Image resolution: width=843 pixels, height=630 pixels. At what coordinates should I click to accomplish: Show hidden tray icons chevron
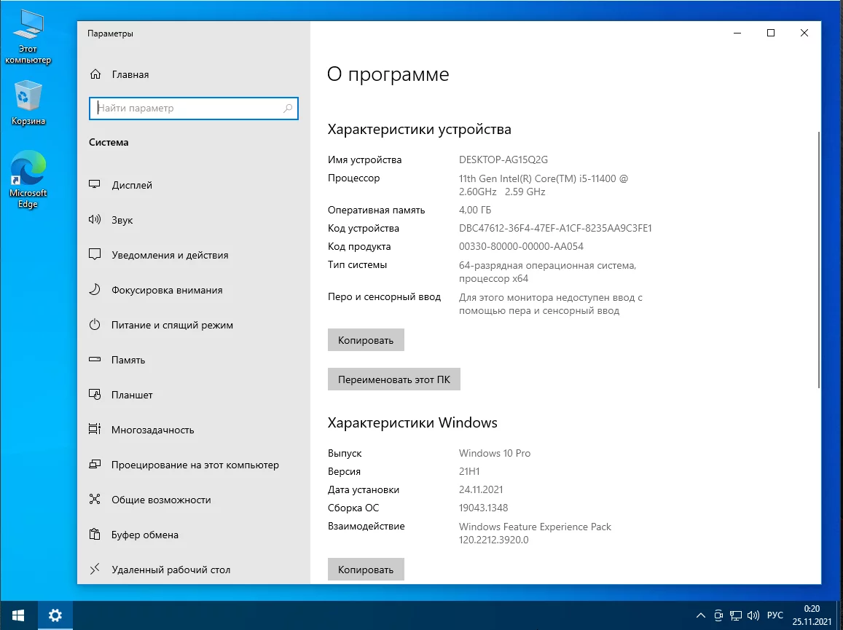pyautogui.click(x=701, y=615)
